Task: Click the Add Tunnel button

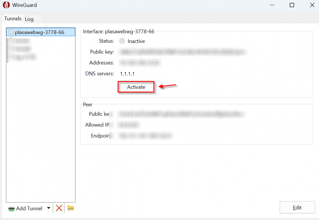Action: point(25,208)
